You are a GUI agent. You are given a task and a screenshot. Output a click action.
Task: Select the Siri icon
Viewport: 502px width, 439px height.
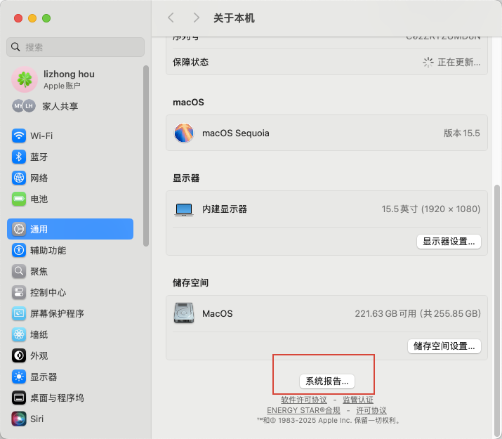tap(19, 419)
